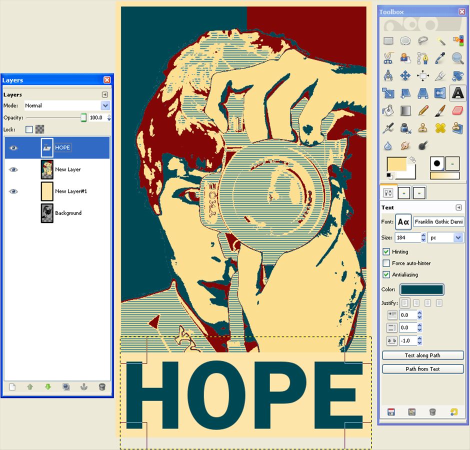Create a new layer in Layers panel
Viewport: 470px width, 450px height.
tap(12, 386)
